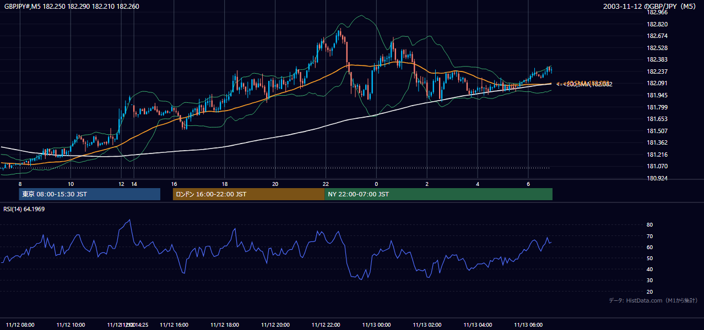Click RSI scale label 20
704x330 pixels.
pos(650,291)
